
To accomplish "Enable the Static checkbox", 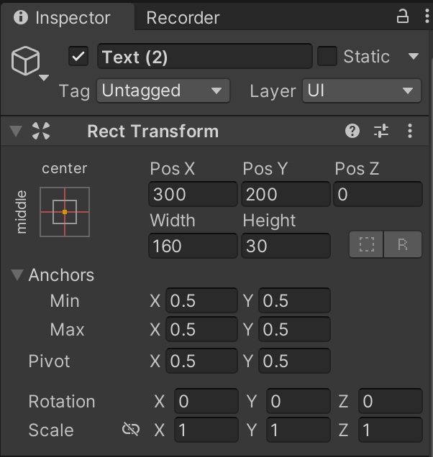I will point(327,57).
